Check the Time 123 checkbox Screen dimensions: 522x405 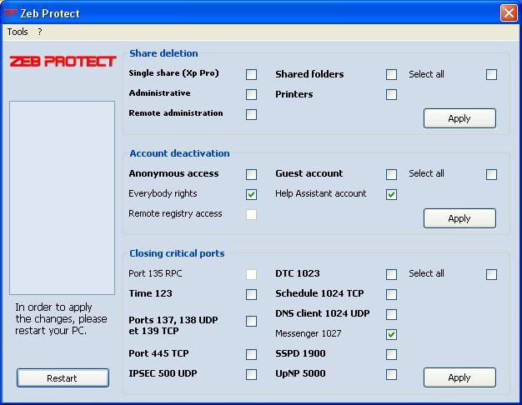pyautogui.click(x=251, y=294)
